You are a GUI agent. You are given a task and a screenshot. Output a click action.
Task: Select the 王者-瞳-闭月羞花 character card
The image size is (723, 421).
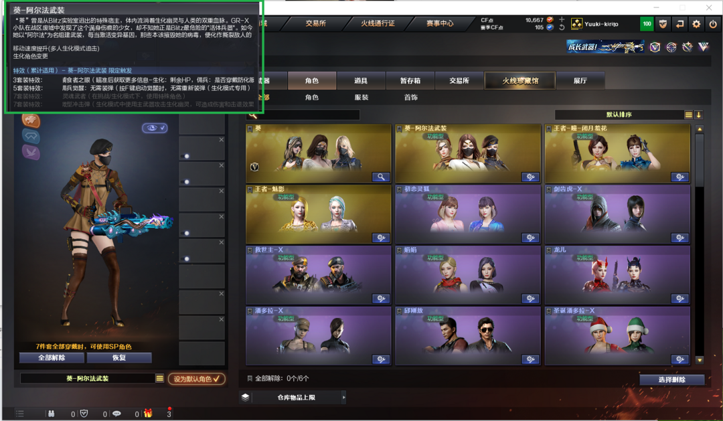coord(617,153)
